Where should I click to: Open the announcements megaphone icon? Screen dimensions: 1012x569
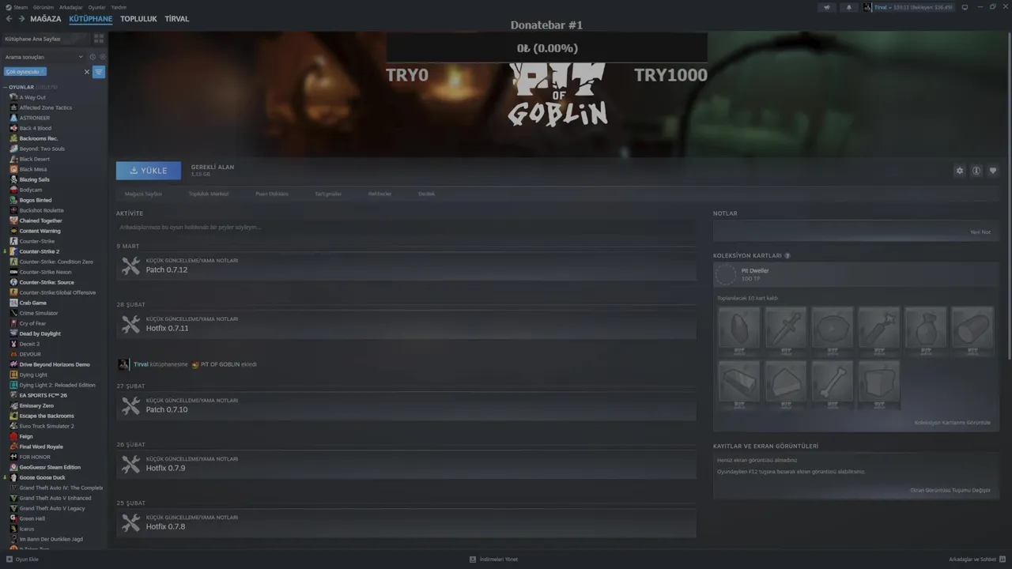point(827,7)
